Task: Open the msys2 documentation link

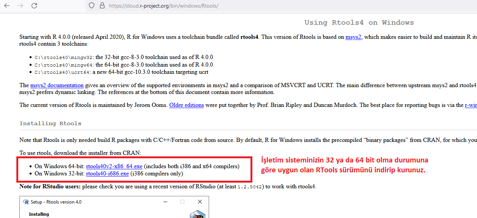Action: (57, 85)
